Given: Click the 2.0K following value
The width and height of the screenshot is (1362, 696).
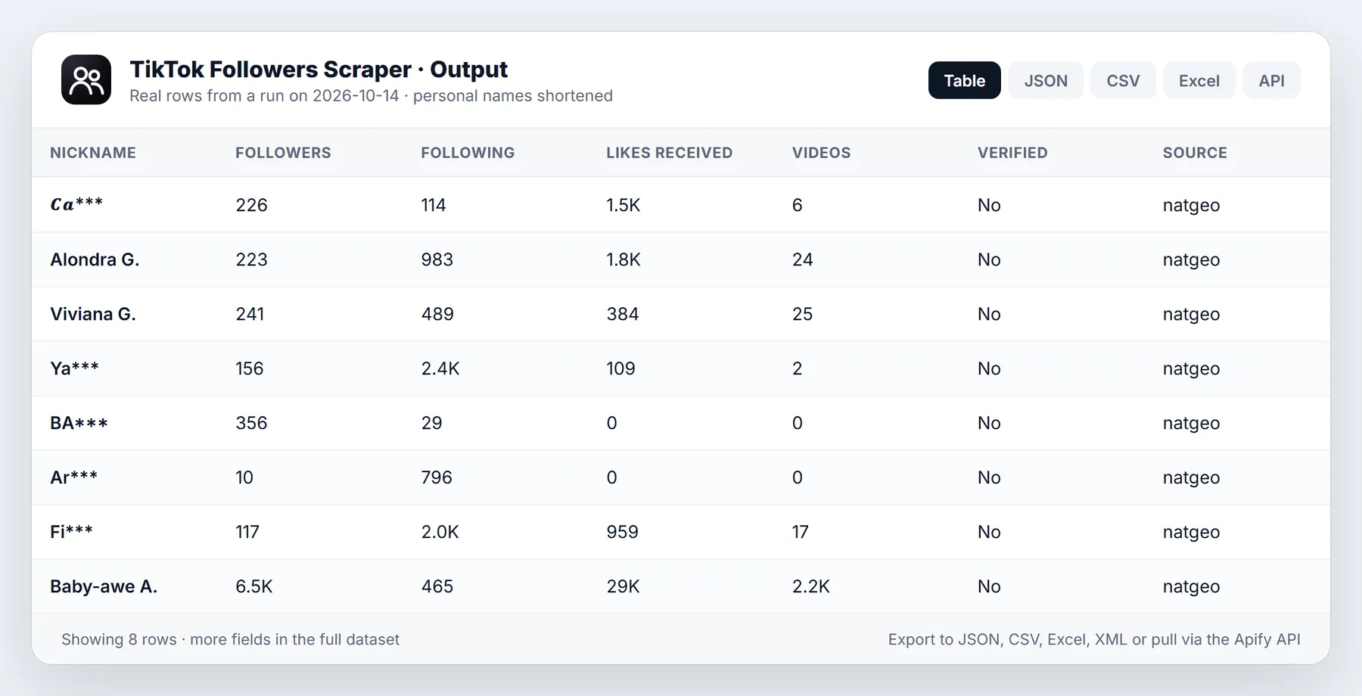Looking at the screenshot, I should point(440,532).
